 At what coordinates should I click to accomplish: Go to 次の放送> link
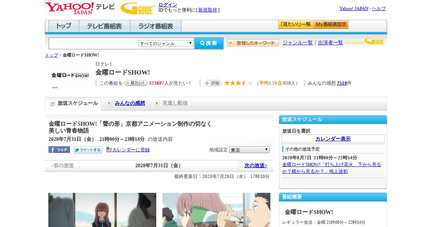click(x=256, y=166)
